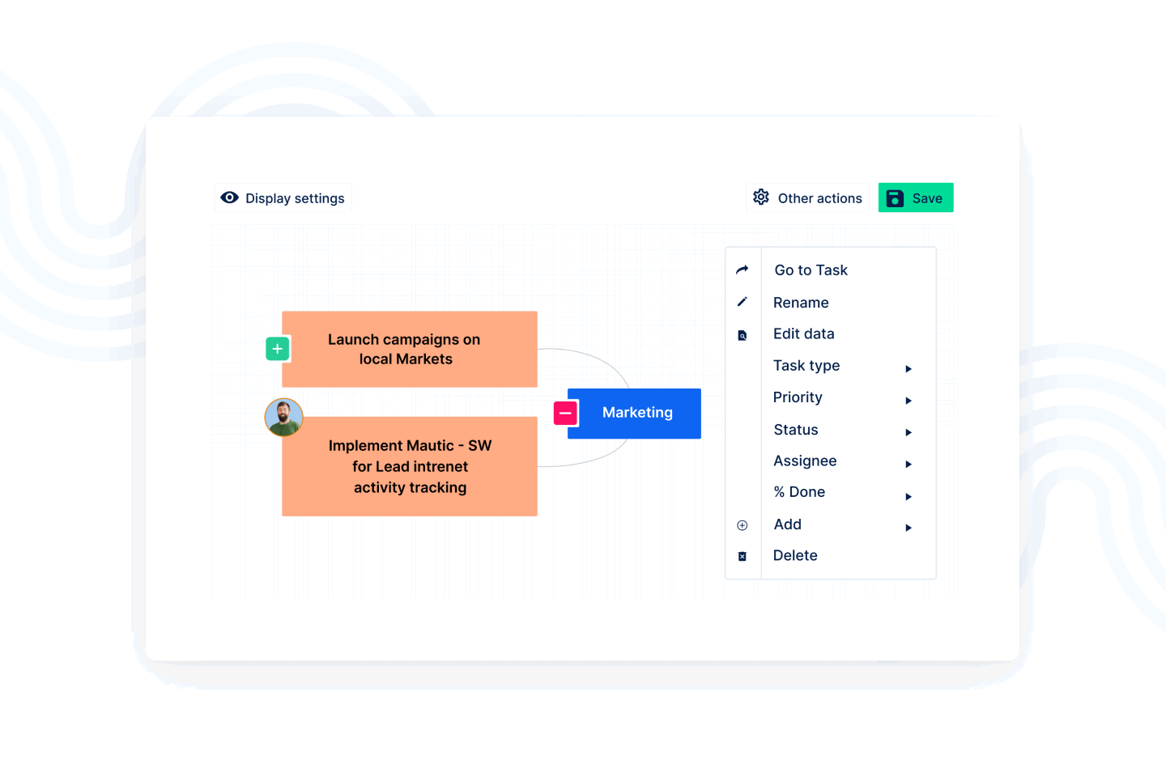Click the green plus icon on Launch campaigns
Screen dimensions: 1166x777
tap(278, 349)
